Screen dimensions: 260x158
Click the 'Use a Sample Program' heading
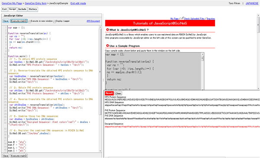[124, 46]
